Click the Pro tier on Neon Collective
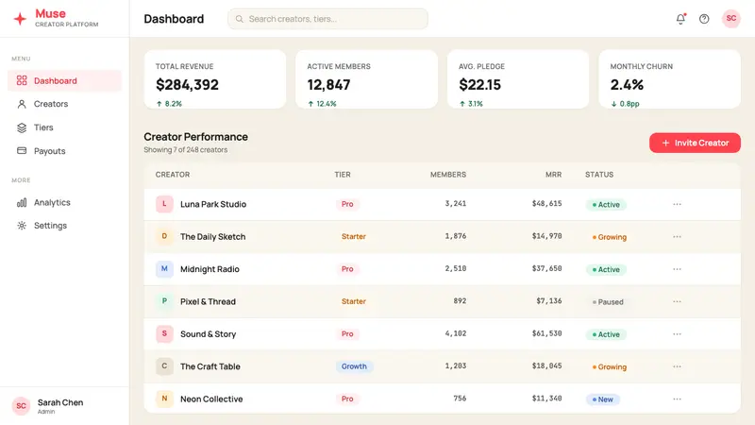This screenshot has height=425, width=755. pos(347,399)
